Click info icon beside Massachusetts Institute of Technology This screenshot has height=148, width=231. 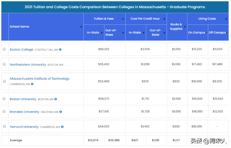[x=32, y=84]
